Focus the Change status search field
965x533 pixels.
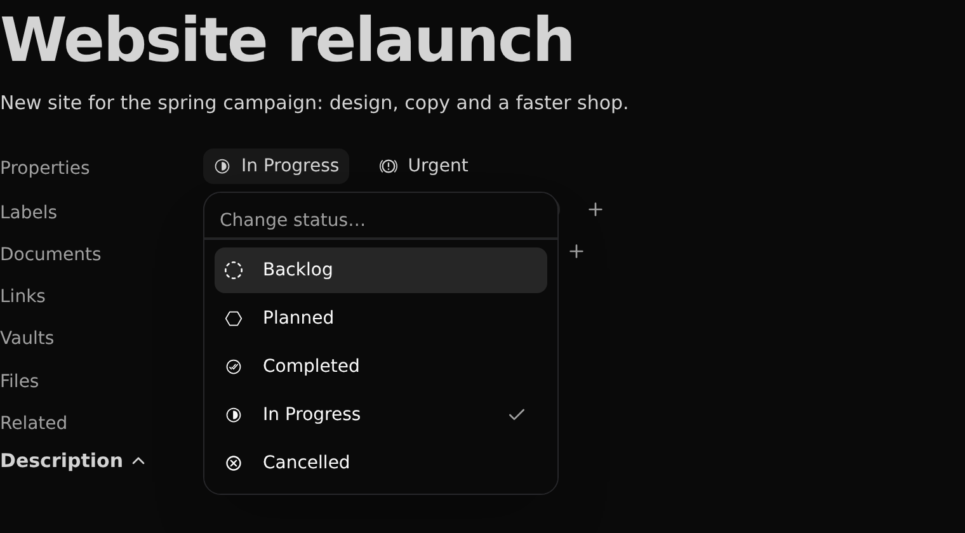tap(381, 220)
